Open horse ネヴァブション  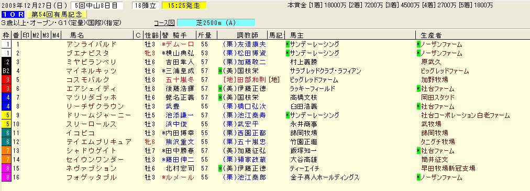91,169
